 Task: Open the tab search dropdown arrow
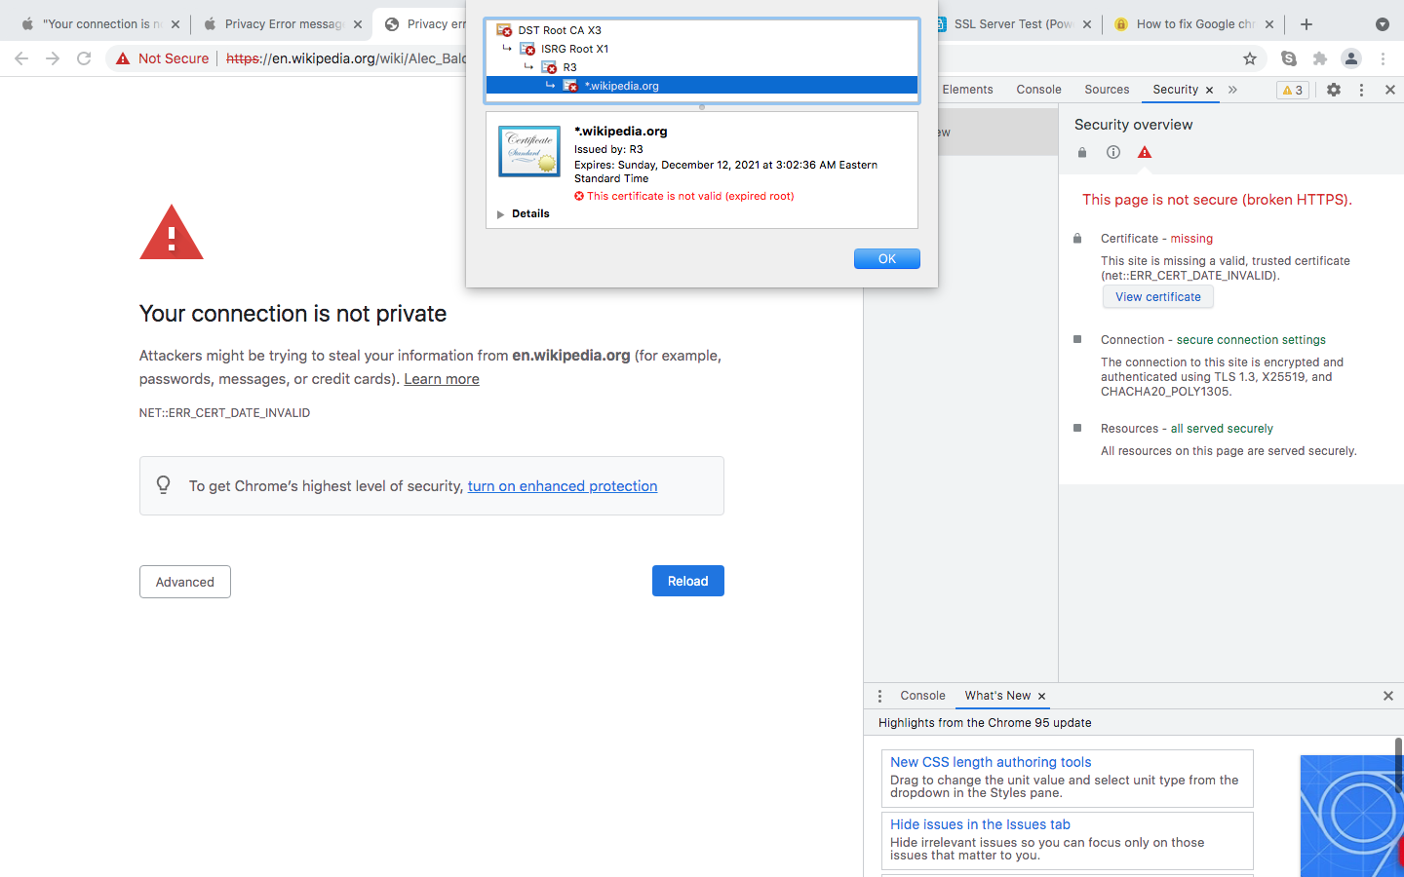click(1382, 24)
